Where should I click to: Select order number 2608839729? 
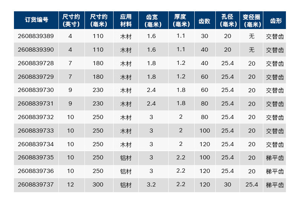[36, 76]
